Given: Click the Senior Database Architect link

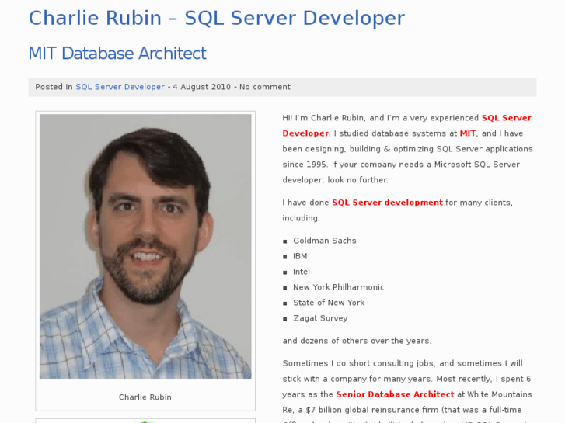Looking at the screenshot, I should click(395, 394).
